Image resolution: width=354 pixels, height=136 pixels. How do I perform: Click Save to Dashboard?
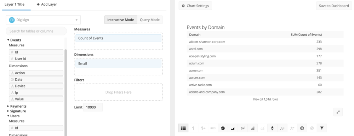[334, 6]
